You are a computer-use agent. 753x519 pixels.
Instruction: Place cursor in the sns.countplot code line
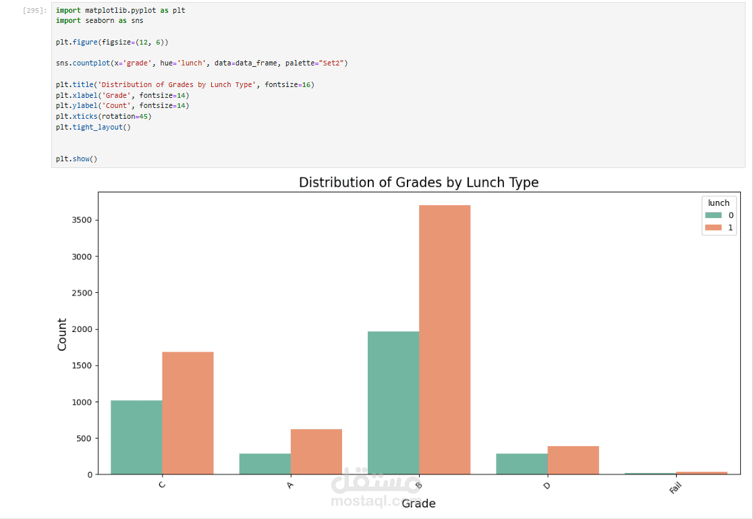coord(201,63)
